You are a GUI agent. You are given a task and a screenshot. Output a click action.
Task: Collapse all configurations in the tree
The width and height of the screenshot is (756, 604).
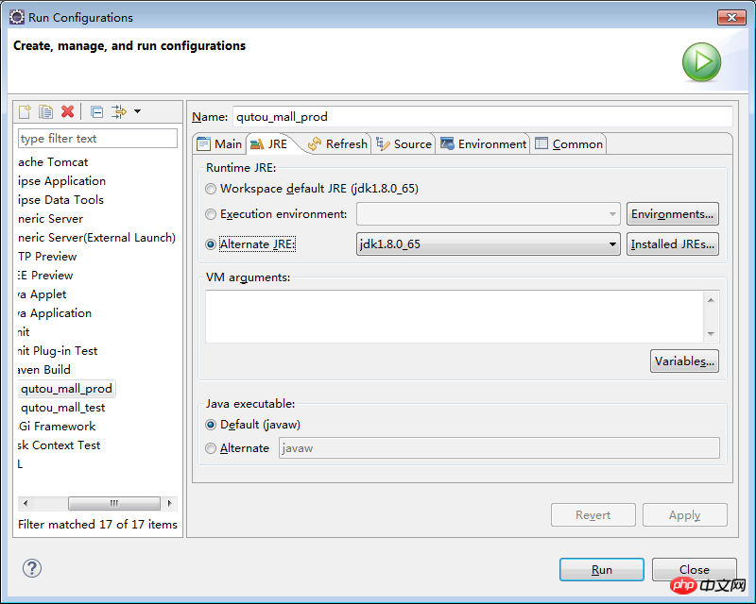[96, 112]
